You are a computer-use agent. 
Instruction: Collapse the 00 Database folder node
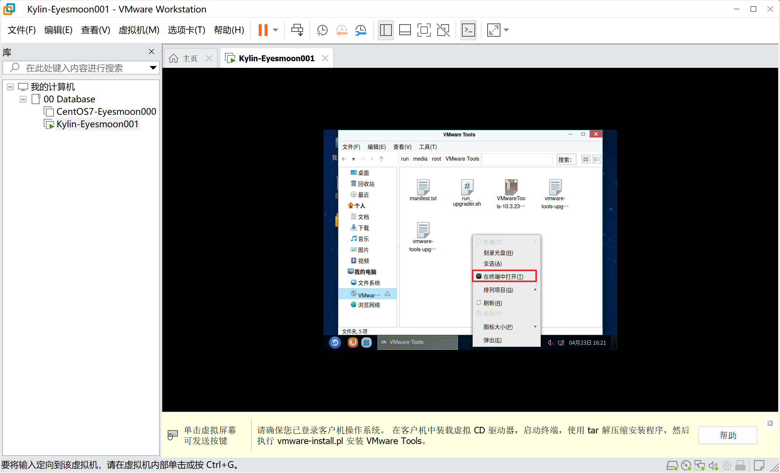click(x=23, y=99)
